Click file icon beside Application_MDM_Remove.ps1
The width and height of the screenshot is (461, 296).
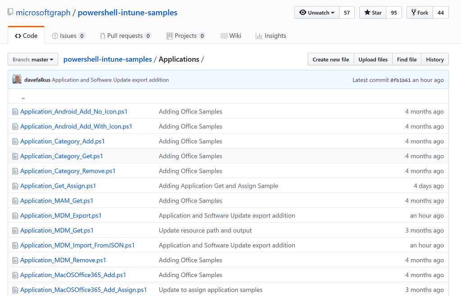tap(15, 260)
